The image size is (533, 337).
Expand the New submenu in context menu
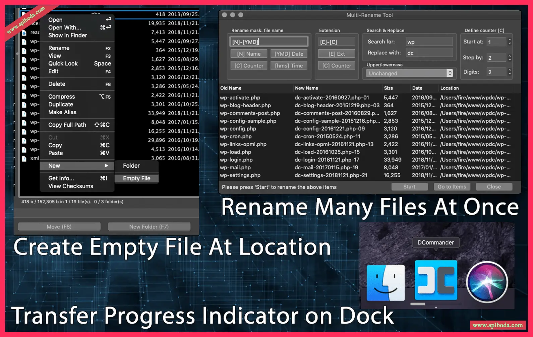point(77,166)
